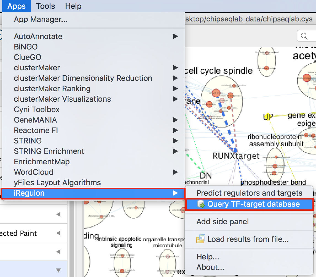Expand the AutoAnnotate submenu arrow
316x277 pixels.
pos(175,36)
